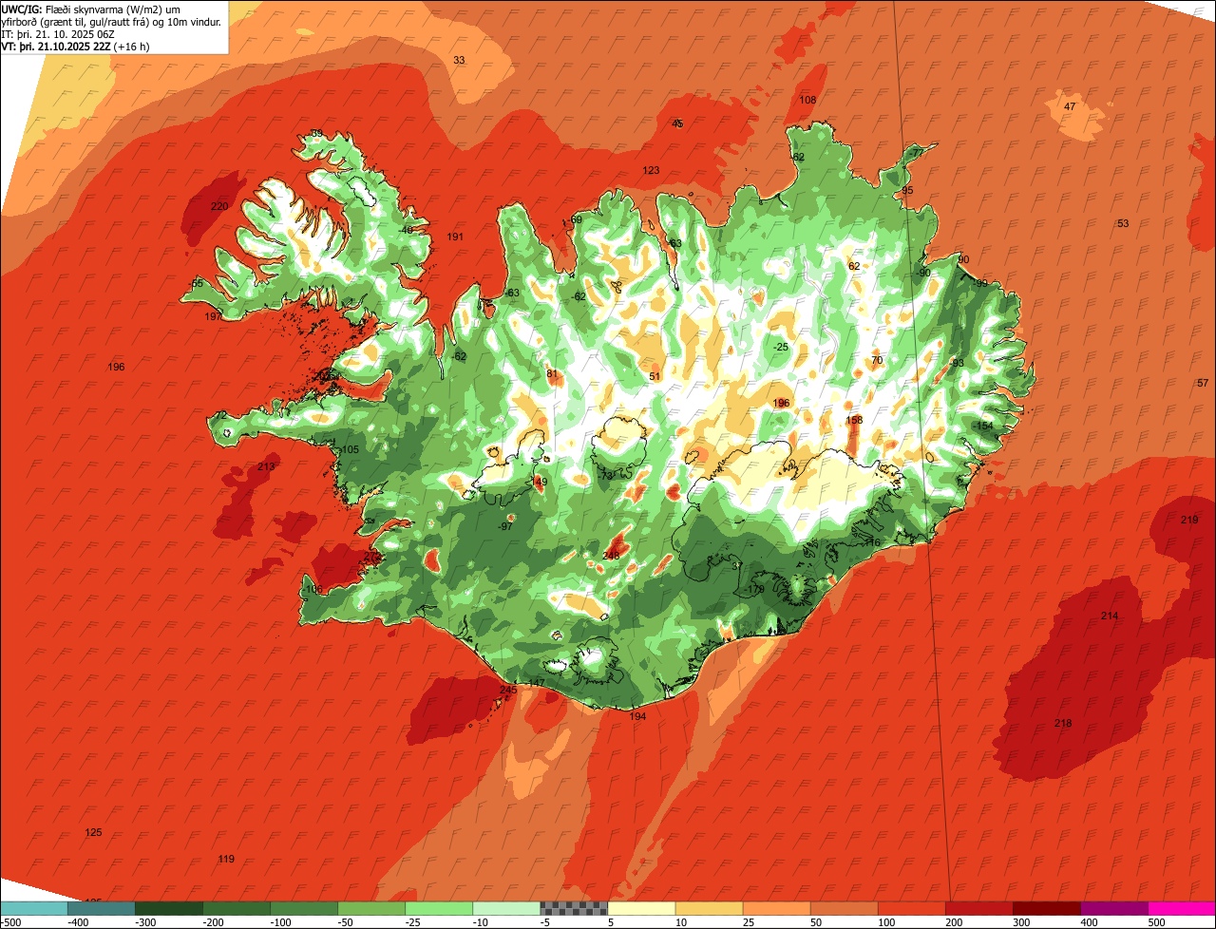Click the legend swatch between 5 and 10
The image size is (1216, 929).
[x=641, y=908]
